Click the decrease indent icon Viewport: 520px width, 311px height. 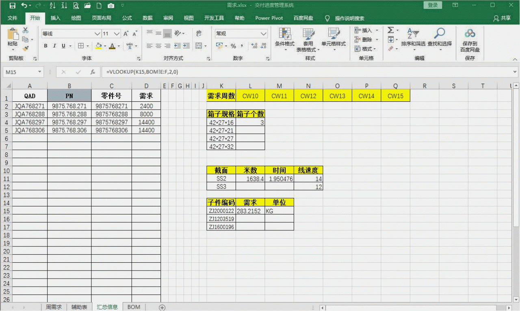tap(178, 46)
